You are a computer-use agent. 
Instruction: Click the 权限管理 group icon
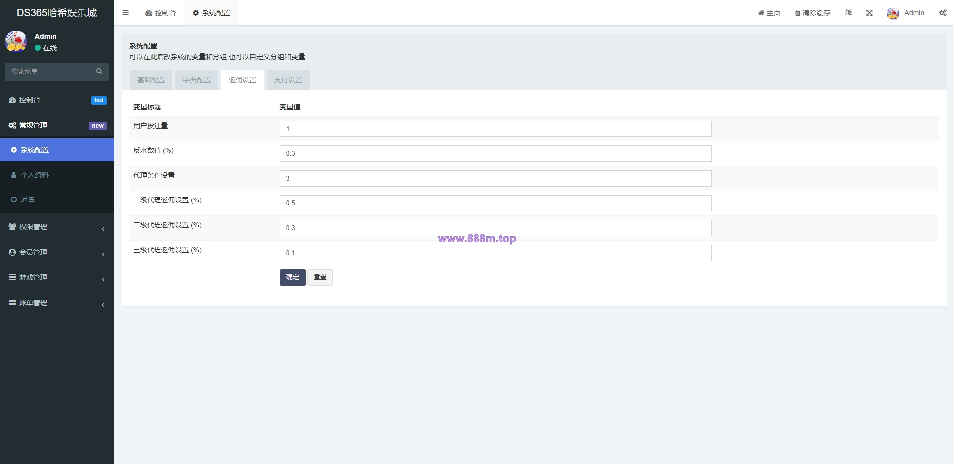(x=12, y=227)
